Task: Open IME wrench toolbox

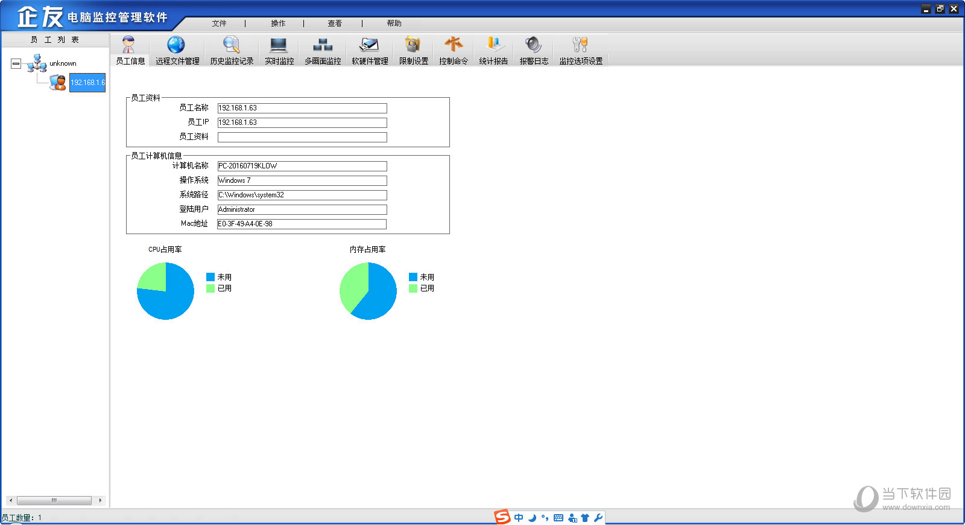Action: pyautogui.click(x=598, y=518)
